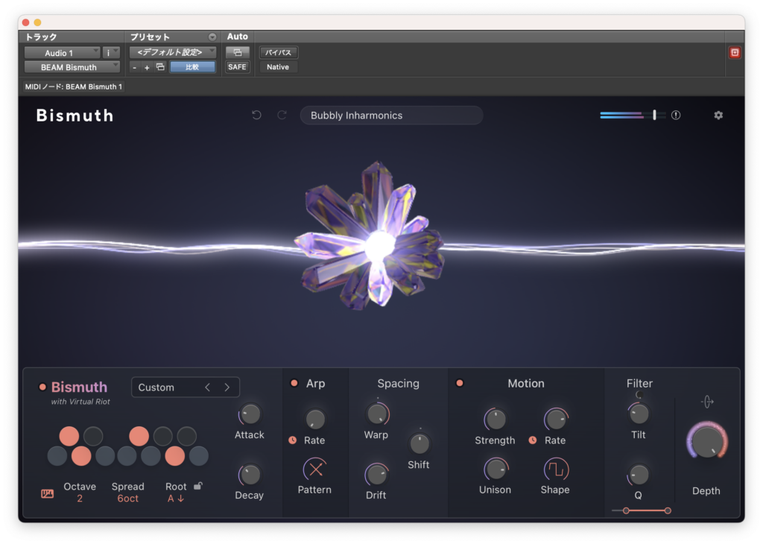The width and height of the screenshot is (763, 544).
Task: Click the large Depth knob
Action: coord(707,442)
